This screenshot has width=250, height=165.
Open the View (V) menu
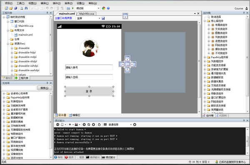(x=32, y=3)
